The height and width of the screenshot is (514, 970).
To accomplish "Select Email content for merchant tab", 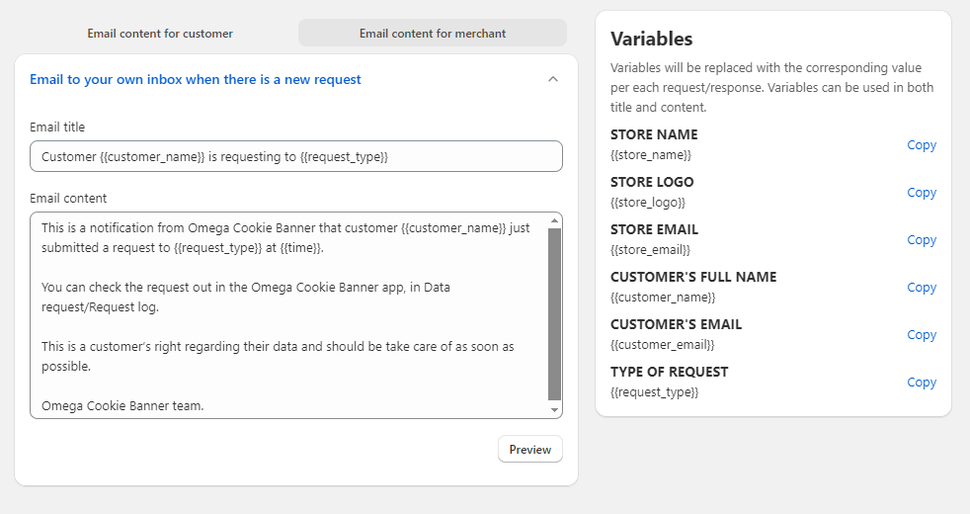I will (x=433, y=34).
